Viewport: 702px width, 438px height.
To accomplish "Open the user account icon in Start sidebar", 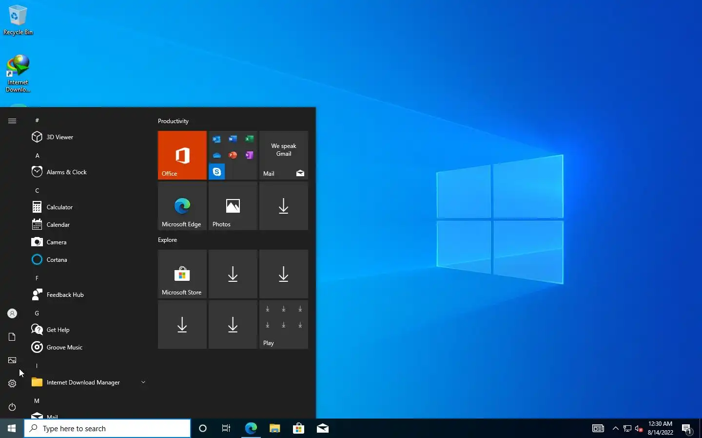I will click(x=12, y=313).
